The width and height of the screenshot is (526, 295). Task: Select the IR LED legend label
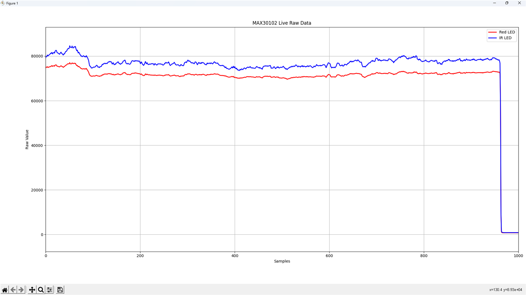(505, 38)
